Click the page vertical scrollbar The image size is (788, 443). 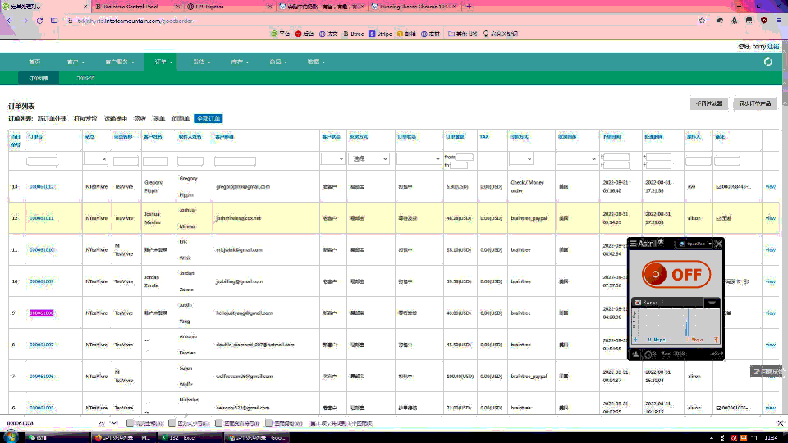785,226
